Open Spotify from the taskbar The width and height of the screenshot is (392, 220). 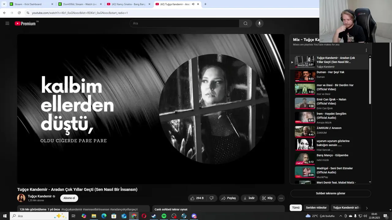click(x=164, y=216)
